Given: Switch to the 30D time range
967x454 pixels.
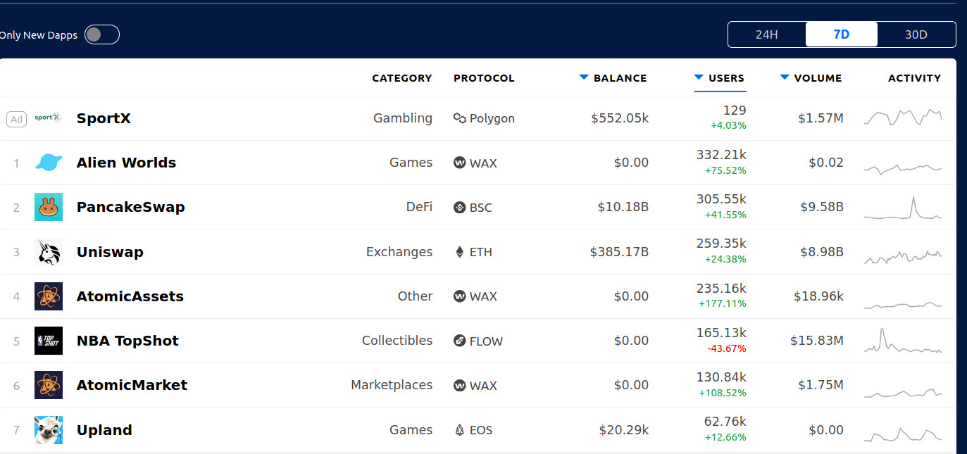Looking at the screenshot, I should pyautogui.click(x=916, y=34).
